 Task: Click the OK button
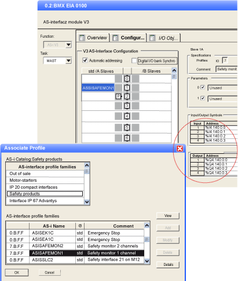click(17, 272)
